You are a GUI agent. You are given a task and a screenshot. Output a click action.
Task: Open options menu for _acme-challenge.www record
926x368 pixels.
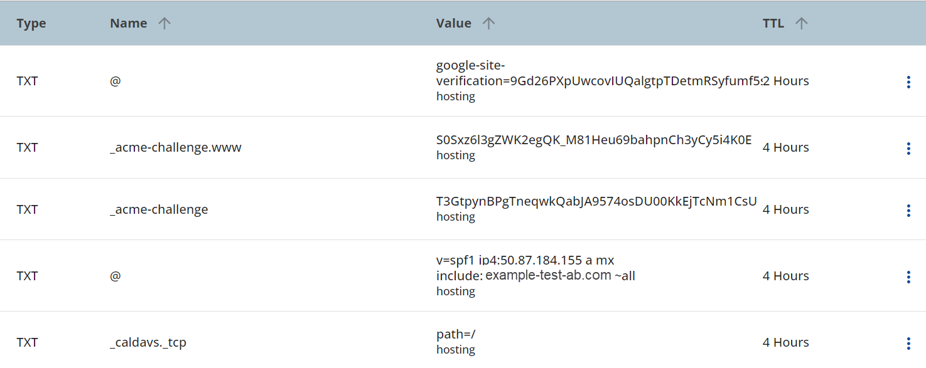point(908,149)
